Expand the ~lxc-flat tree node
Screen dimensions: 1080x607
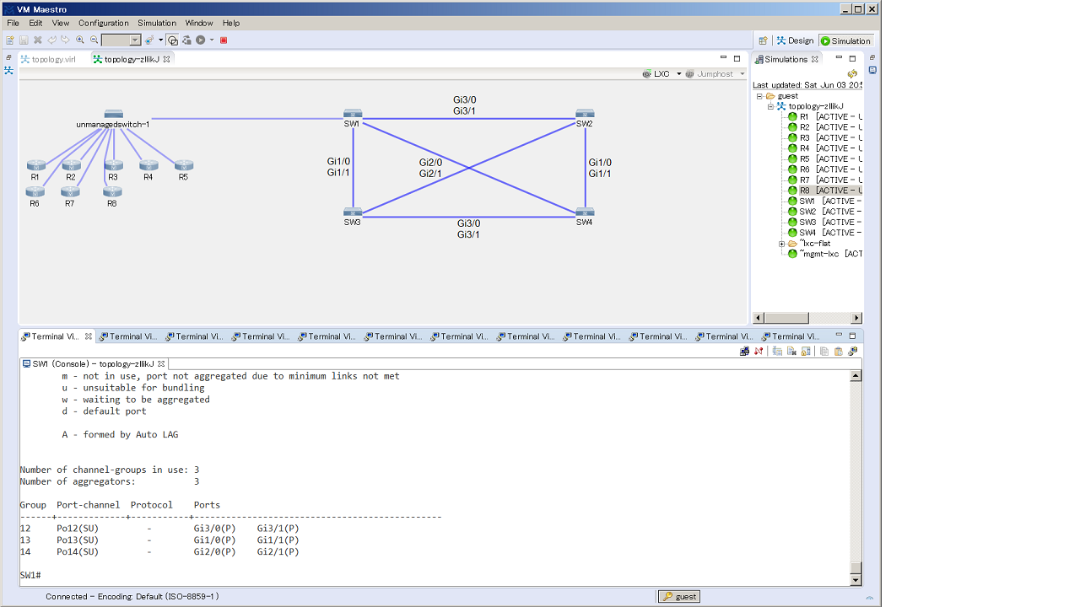pos(782,244)
